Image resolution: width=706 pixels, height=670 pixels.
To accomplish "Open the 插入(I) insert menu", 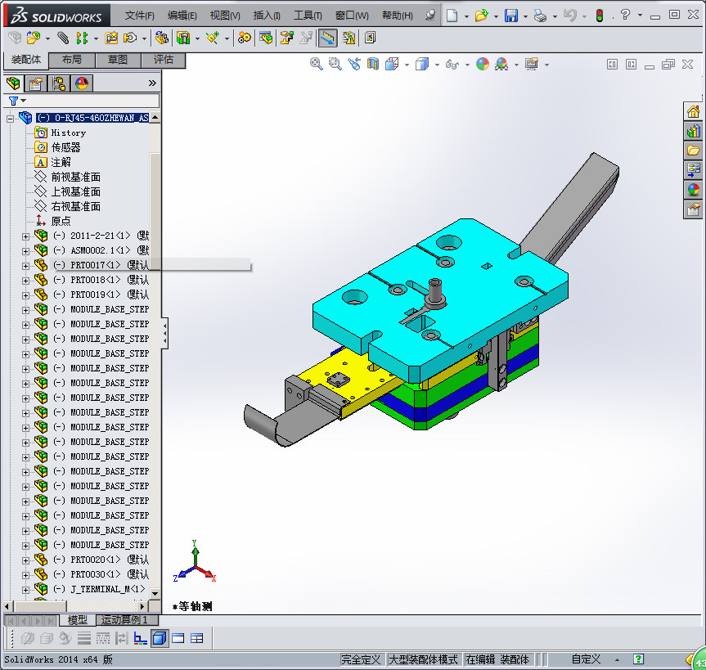I will click(267, 16).
